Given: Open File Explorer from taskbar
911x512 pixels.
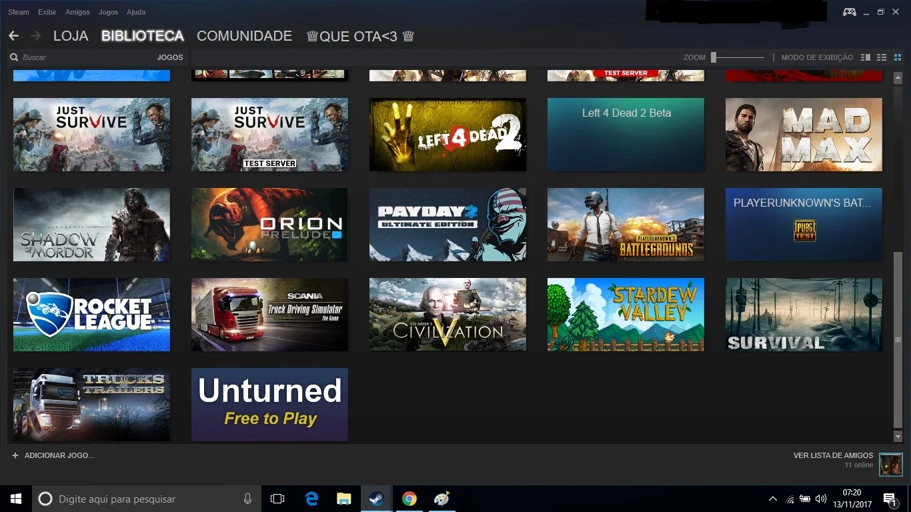Looking at the screenshot, I should [344, 499].
